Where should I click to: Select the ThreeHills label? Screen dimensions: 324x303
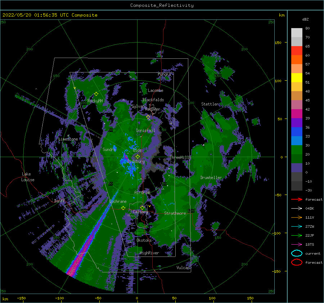coord(181,157)
